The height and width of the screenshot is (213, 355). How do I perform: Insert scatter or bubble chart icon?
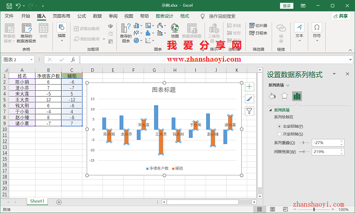tap(148, 41)
